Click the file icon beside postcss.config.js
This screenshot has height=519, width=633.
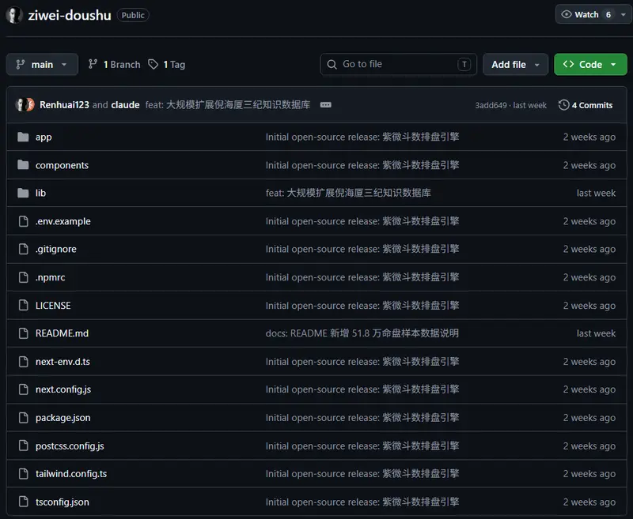click(24, 446)
